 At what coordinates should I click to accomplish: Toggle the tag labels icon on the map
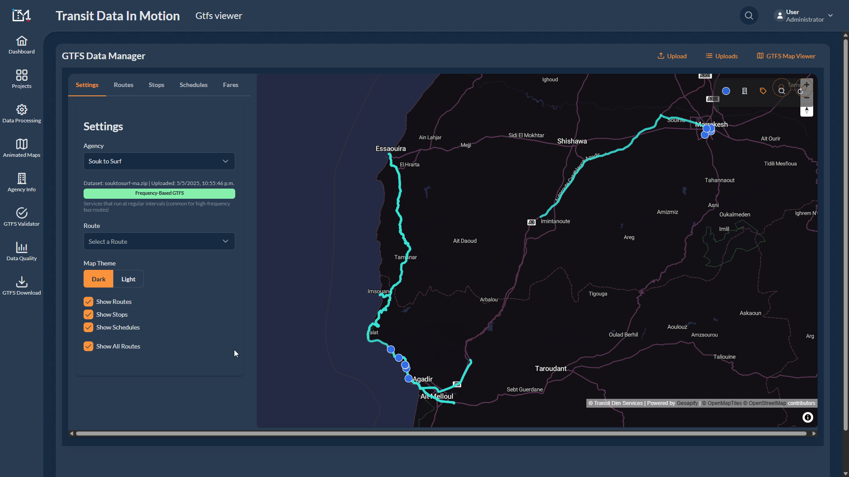[762, 91]
